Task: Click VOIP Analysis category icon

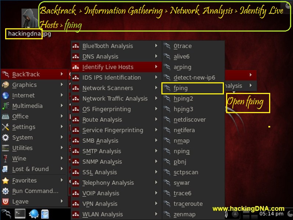Action: pyautogui.click(x=76, y=193)
